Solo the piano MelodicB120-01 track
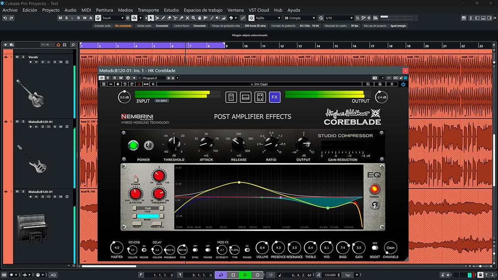The image size is (498, 280). click(23, 192)
